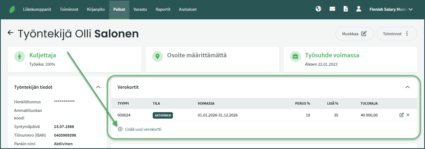The width and height of the screenshot is (425, 149).
Task: Click the AKTIIVINEN status badge
Action: pos(163,115)
